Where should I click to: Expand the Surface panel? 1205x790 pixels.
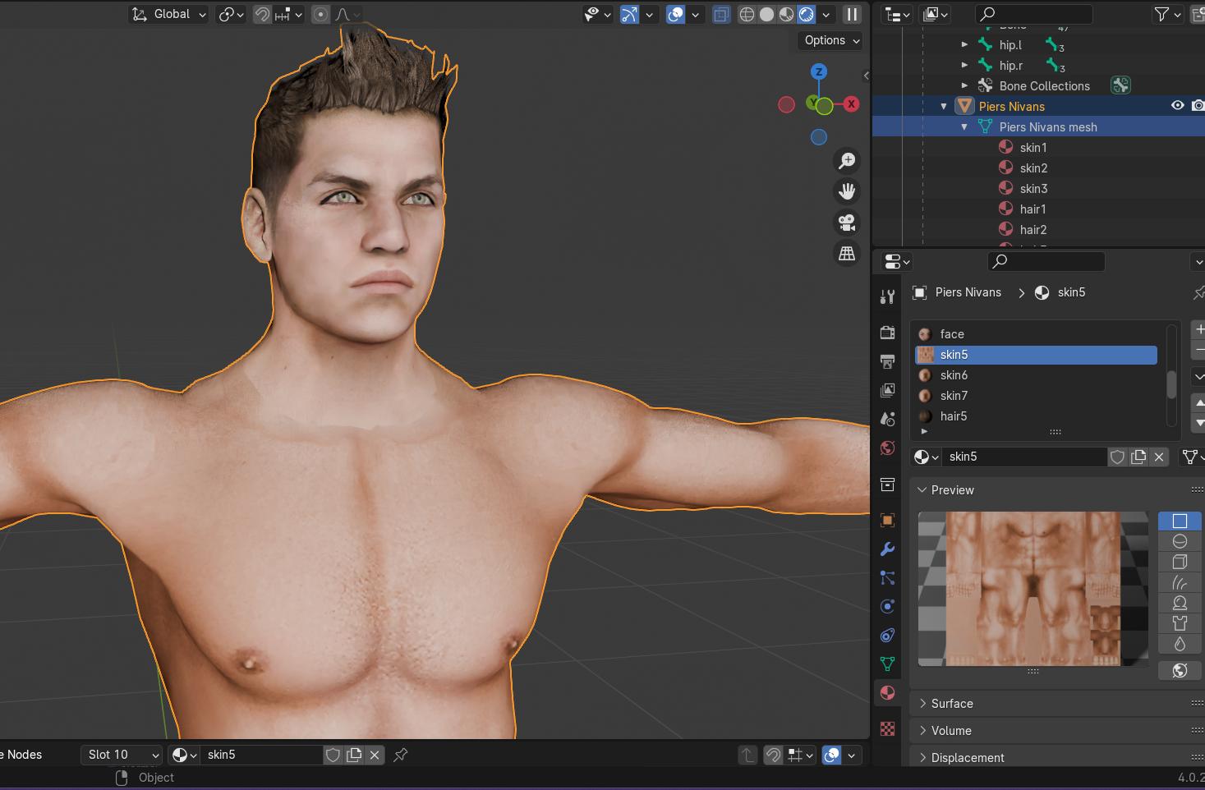pyautogui.click(x=951, y=704)
